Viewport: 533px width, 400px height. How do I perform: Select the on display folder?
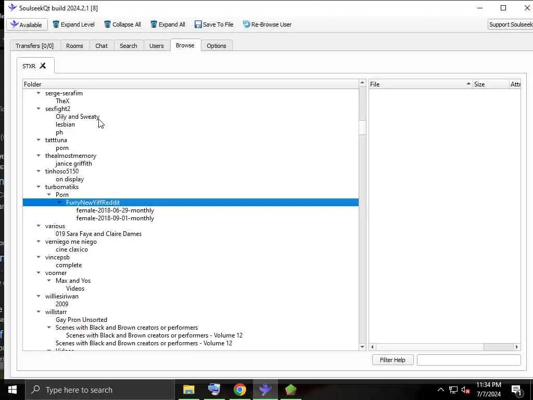coord(70,179)
